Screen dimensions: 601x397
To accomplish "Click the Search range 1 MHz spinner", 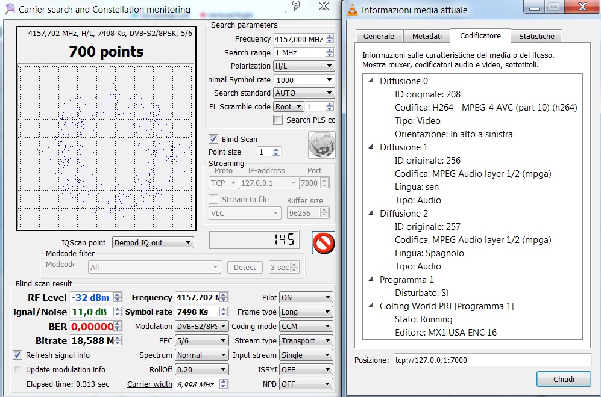I will [x=330, y=52].
